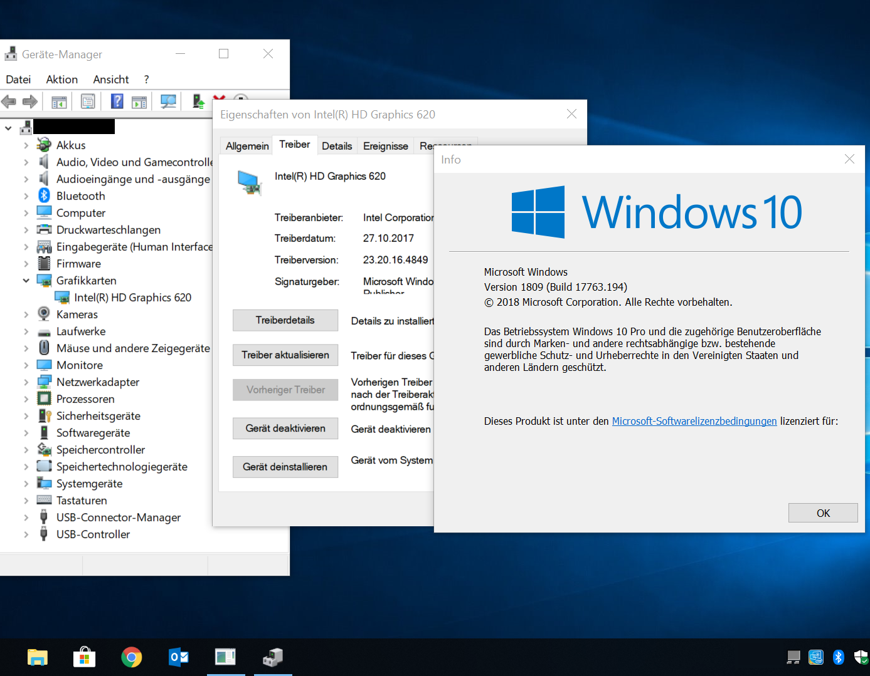The image size is (870, 676).
Task: Switch to Geräte-Manager taskbar icon
Action: pyautogui.click(x=273, y=657)
